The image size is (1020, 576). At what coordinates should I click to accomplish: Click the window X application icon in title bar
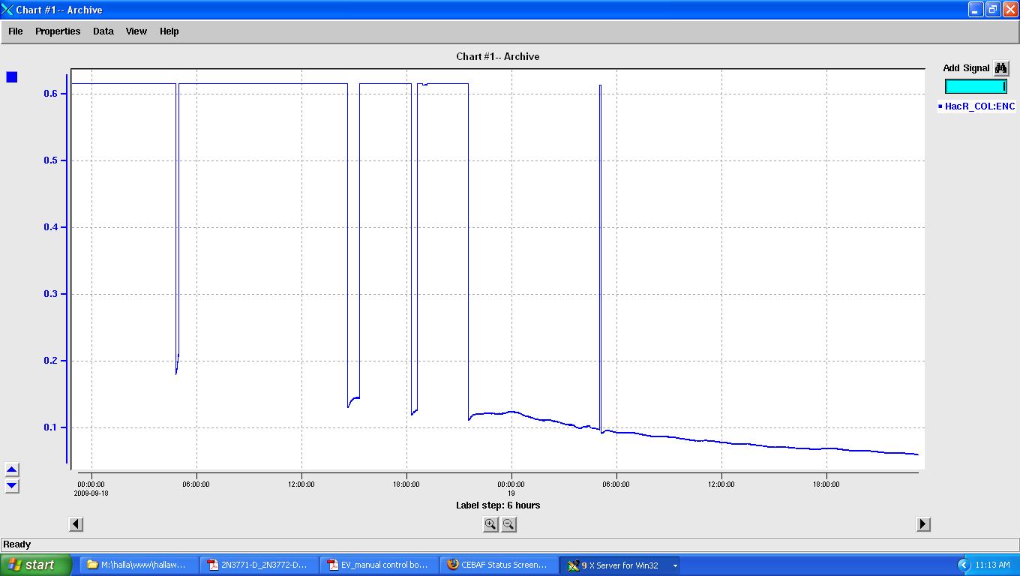7,10
